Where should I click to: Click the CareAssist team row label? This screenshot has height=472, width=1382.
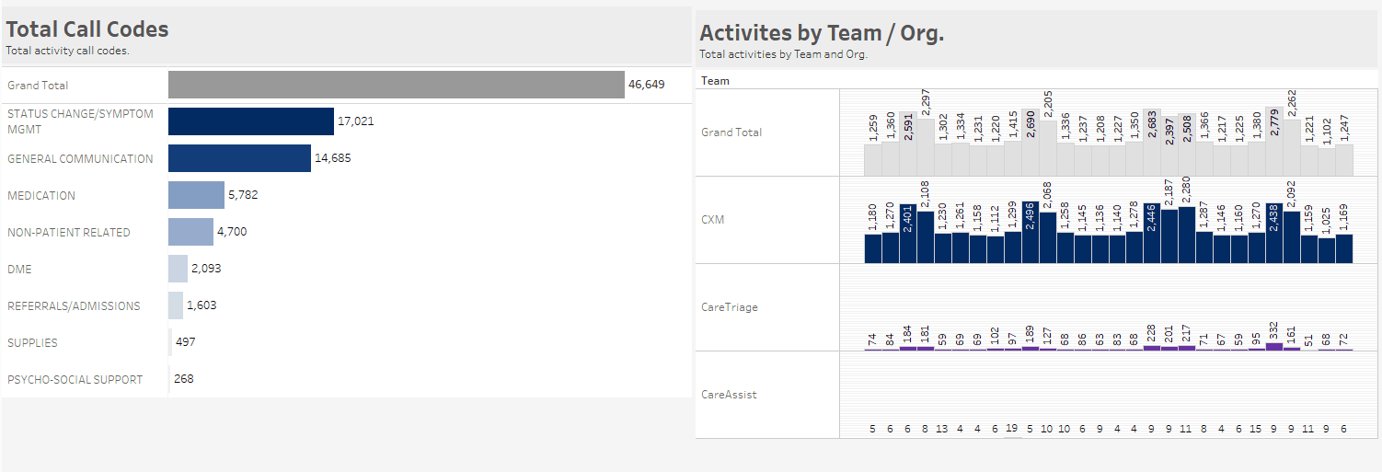pos(729,395)
